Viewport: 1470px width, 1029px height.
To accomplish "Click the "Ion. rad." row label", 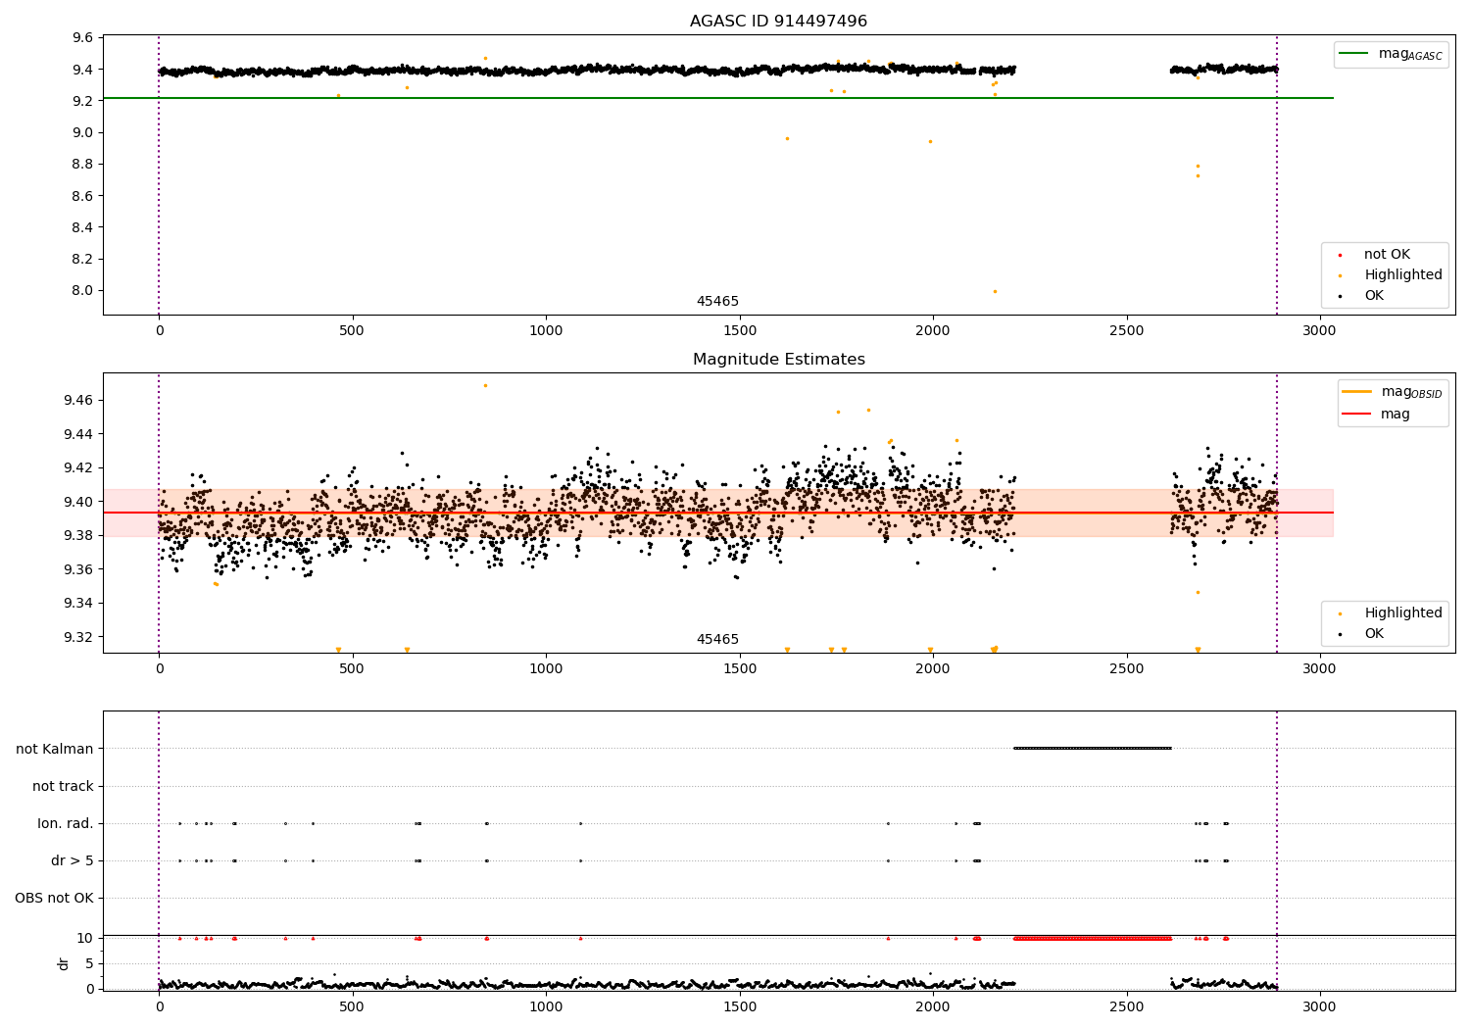I will click(x=66, y=823).
